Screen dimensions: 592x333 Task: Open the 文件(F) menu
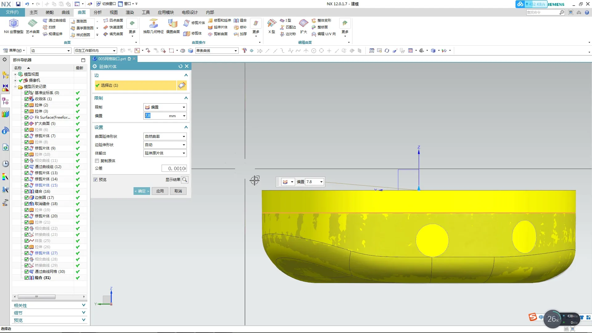(12, 12)
